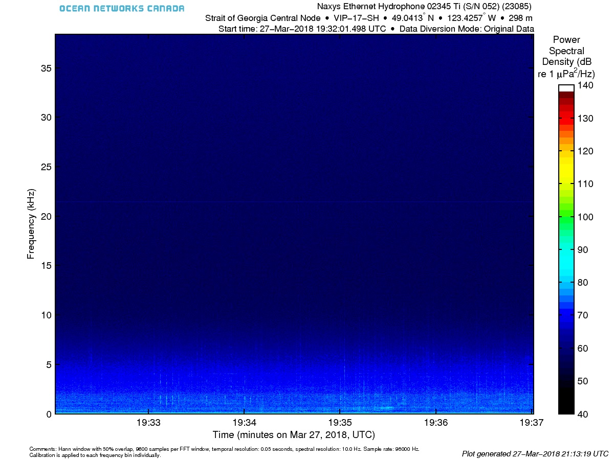
Task: Click the 35 kHz frequency tick label
Action: 46,68
